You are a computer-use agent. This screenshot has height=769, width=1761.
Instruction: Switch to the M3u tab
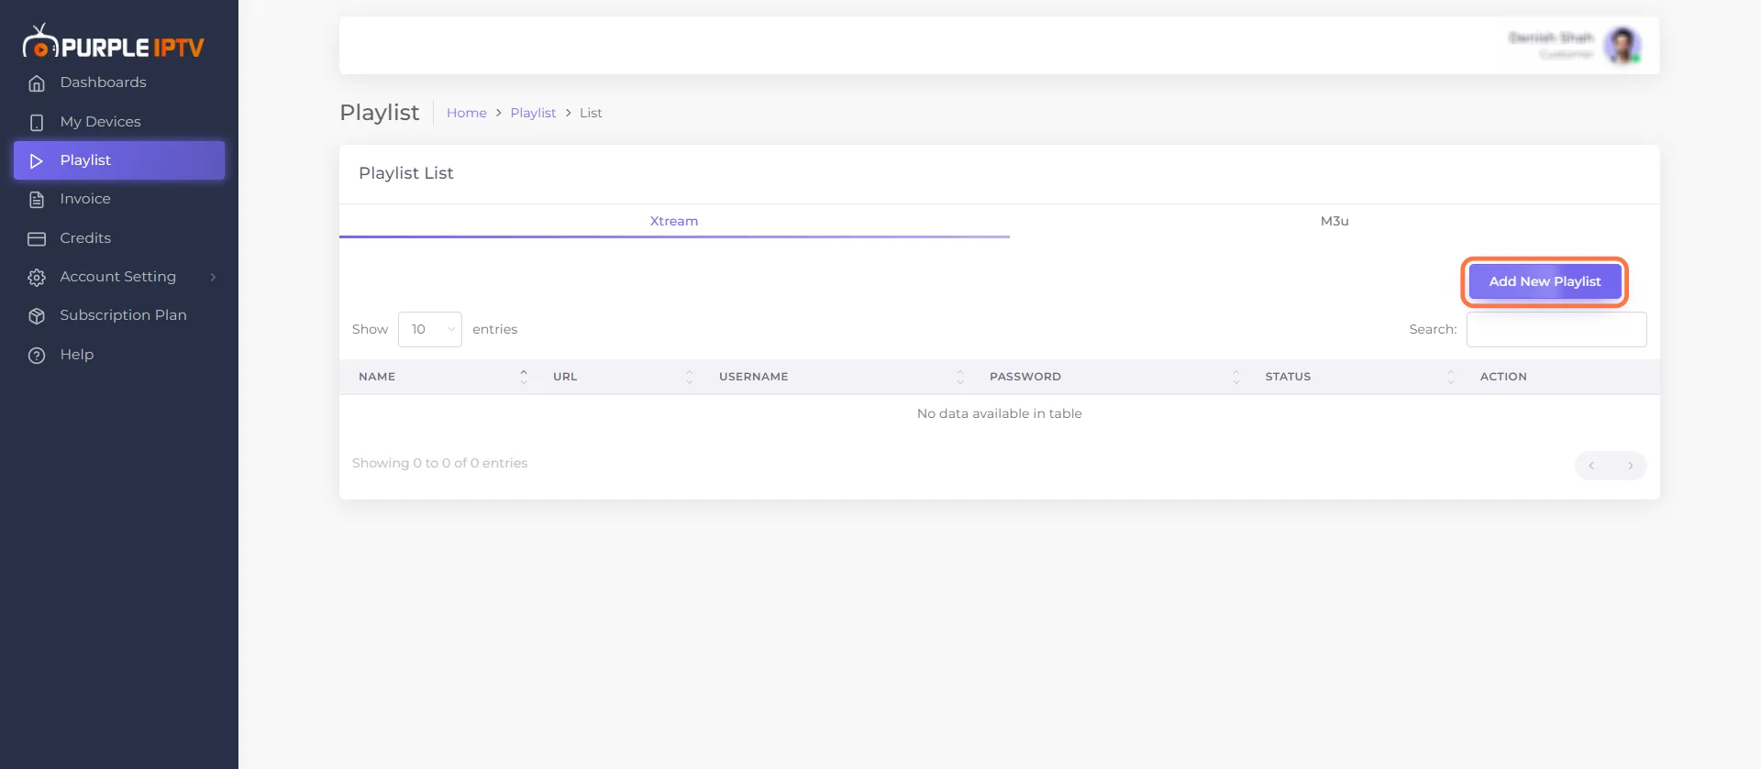coord(1335,221)
